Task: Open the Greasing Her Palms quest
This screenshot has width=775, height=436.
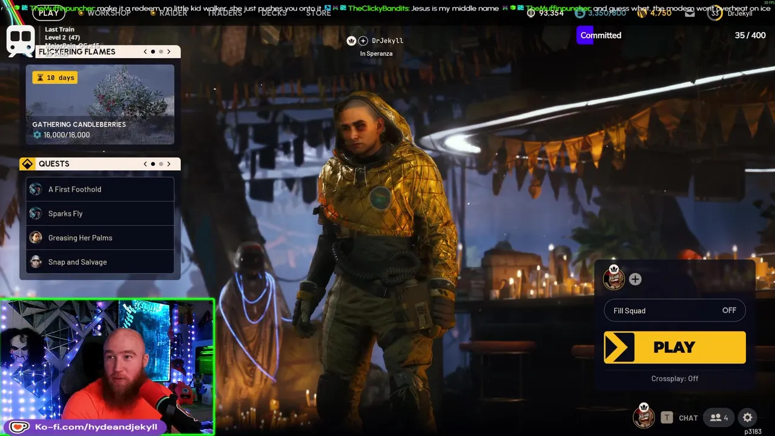Action: click(100, 237)
